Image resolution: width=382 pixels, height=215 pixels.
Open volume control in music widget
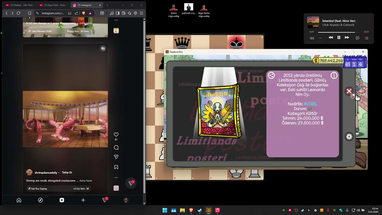(312, 38)
